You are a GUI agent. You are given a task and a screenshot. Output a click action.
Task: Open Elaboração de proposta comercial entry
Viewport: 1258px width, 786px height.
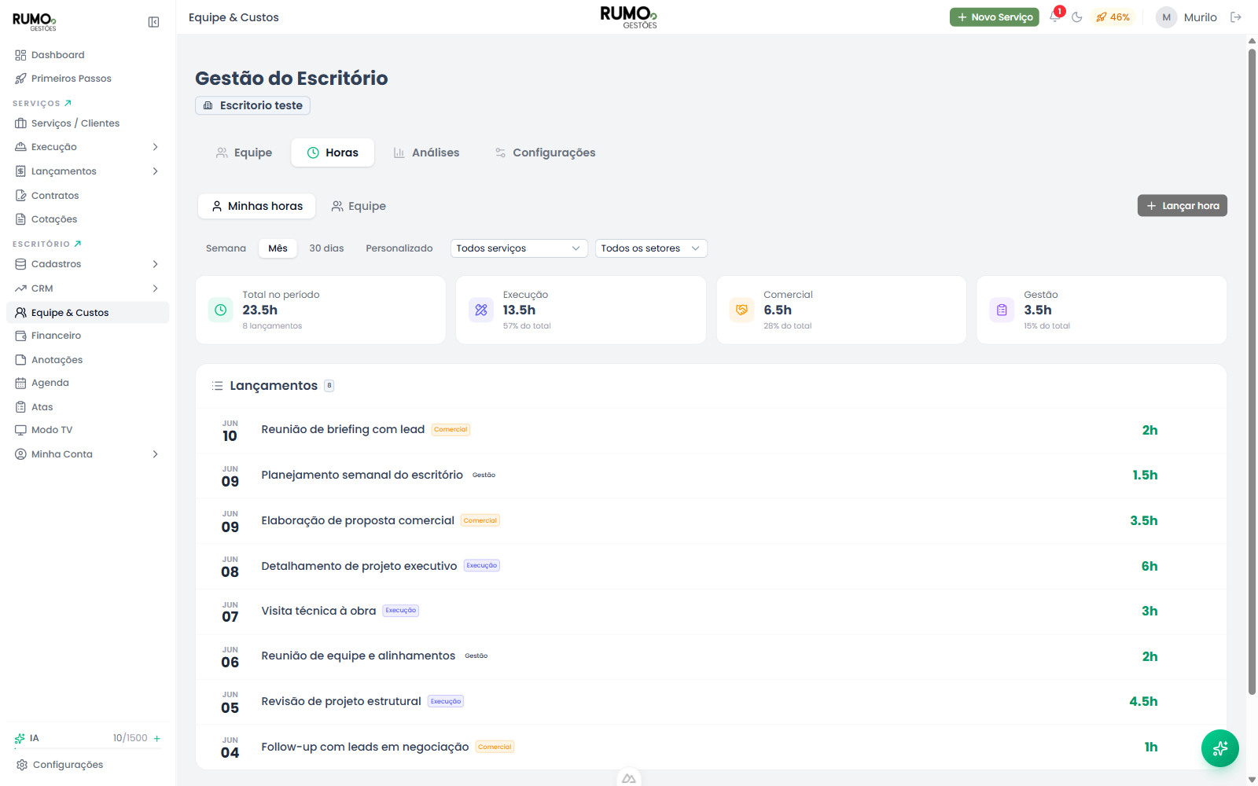click(711, 521)
